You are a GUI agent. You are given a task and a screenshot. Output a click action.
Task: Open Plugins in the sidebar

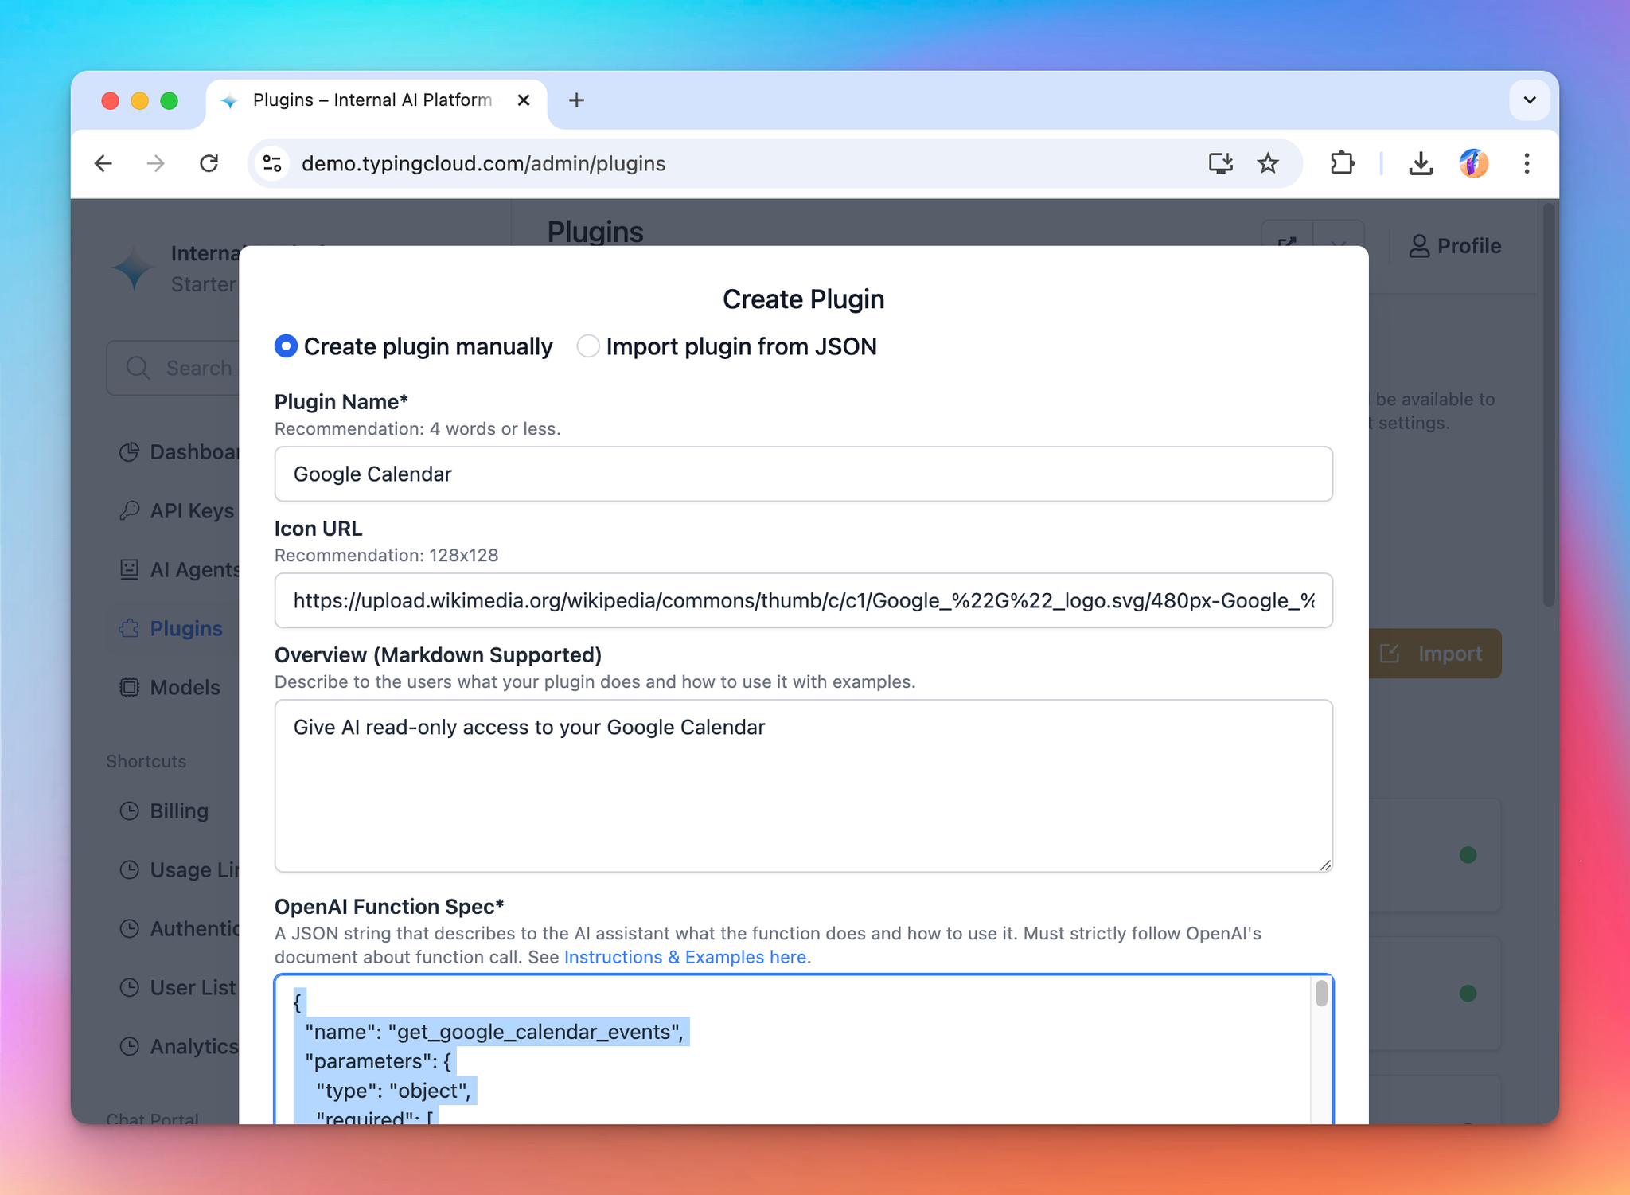click(170, 628)
